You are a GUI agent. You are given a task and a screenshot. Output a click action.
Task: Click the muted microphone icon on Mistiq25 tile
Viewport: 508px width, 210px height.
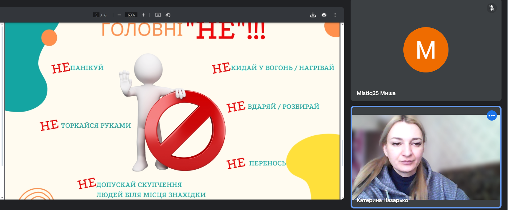[x=492, y=8]
